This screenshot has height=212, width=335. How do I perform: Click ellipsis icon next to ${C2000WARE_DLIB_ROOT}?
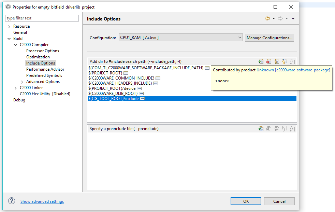point(141,94)
